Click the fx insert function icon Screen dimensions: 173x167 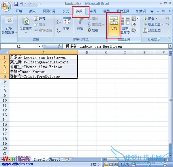(59, 46)
